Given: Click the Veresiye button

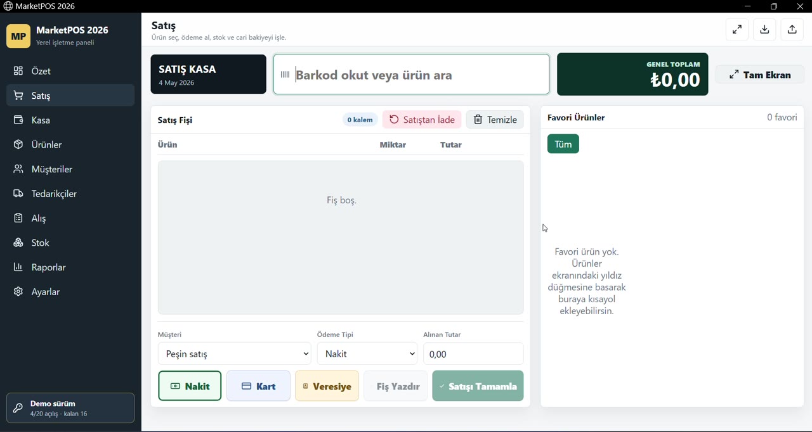Looking at the screenshot, I should pyautogui.click(x=327, y=386).
